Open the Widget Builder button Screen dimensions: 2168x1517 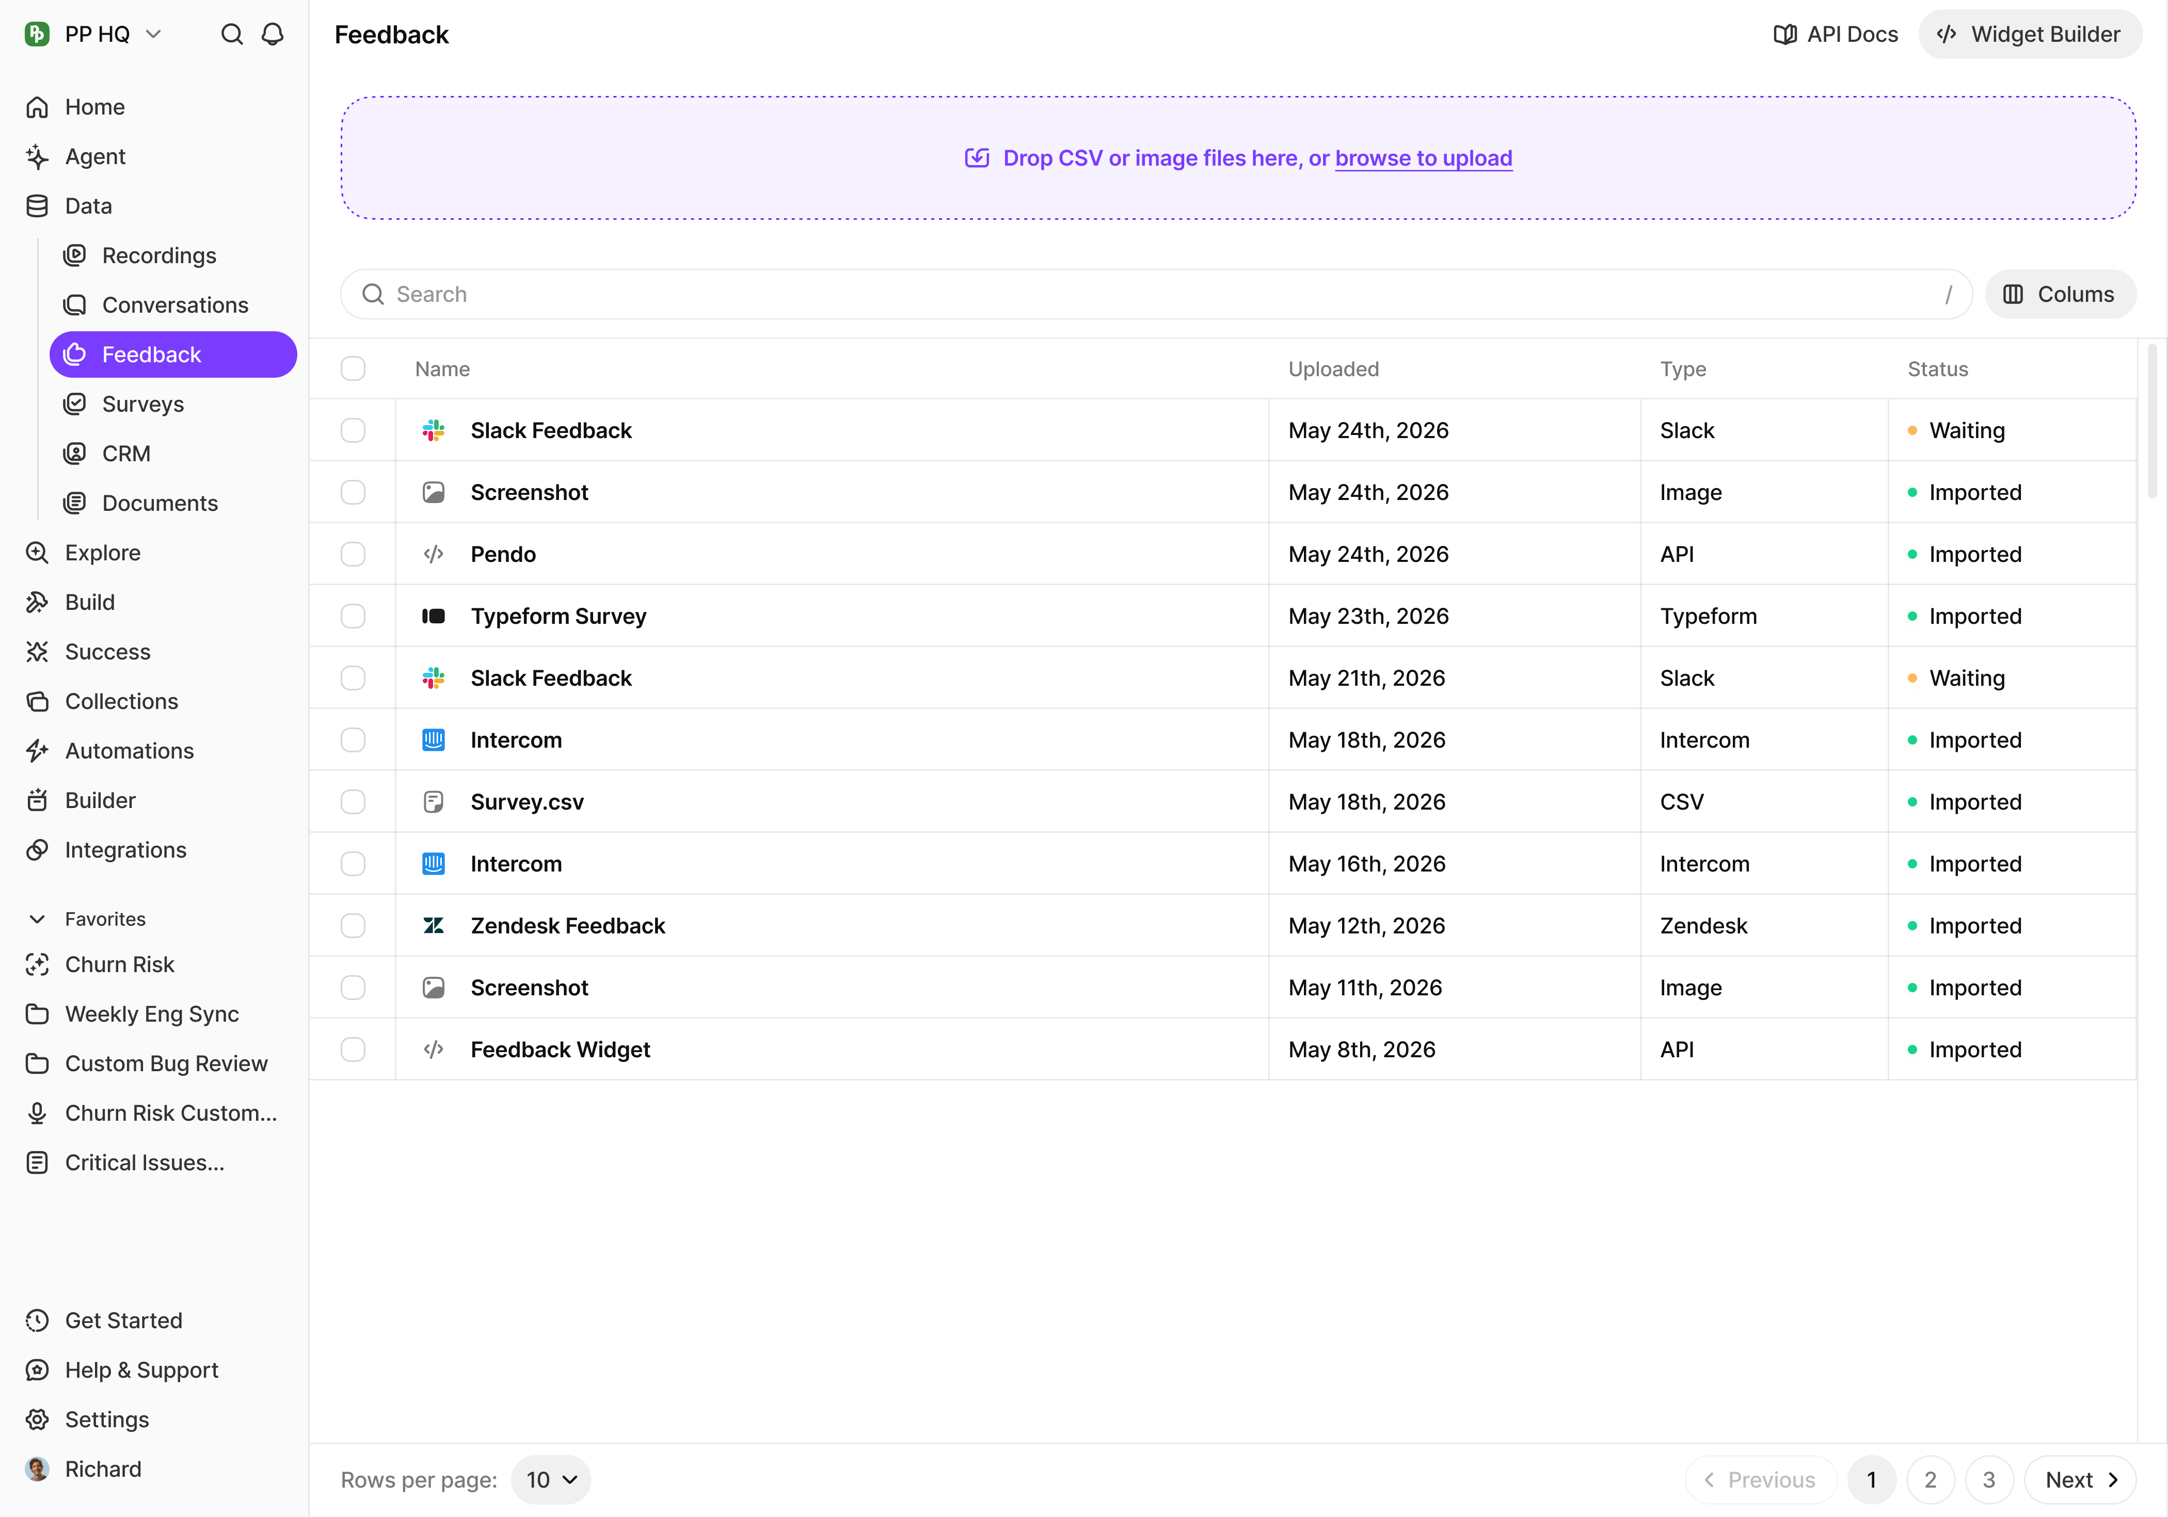click(x=2029, y=35)
